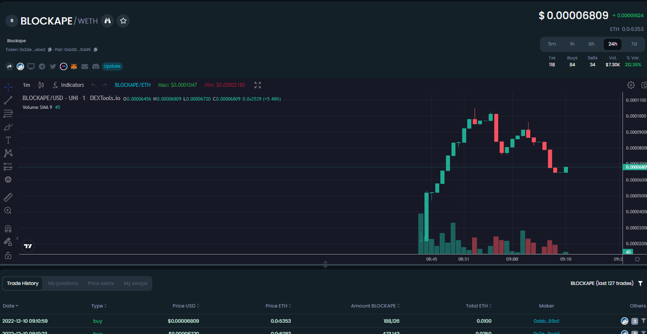Open the blue chart explorer icon under Blockape
Screen dimensions: 647x334
coord(20,67)
